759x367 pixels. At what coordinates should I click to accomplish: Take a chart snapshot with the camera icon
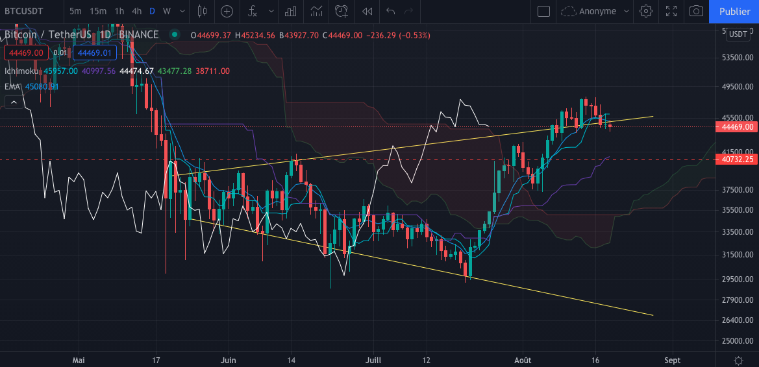(696, 11)
